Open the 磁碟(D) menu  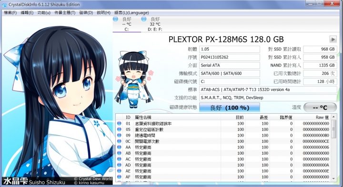(86, 13)
